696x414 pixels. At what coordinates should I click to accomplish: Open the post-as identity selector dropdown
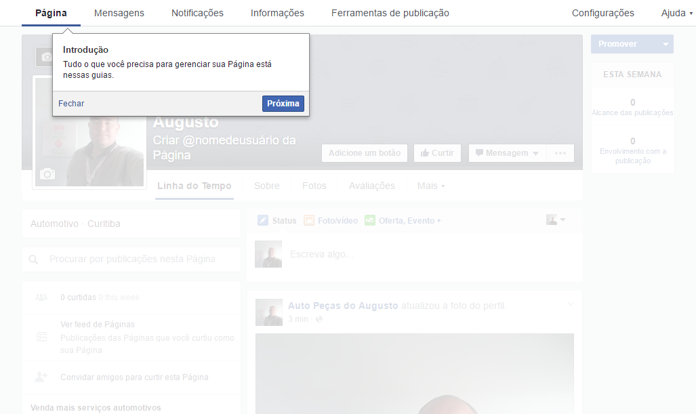(x=556, y=220)
